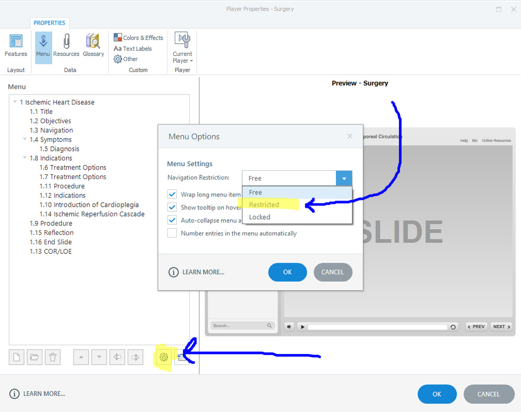Click the info icon beside bottom LEARN MORE
This screenshot has height=412, width=521.
(14, 394)
